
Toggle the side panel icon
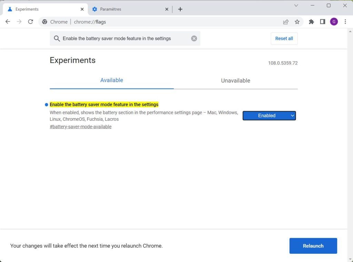[x=323, y=22]
